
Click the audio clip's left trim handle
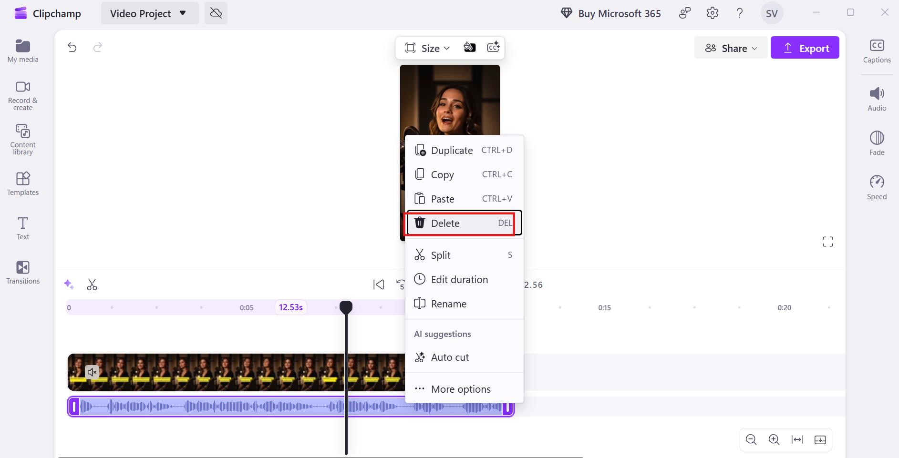(74, 407)
